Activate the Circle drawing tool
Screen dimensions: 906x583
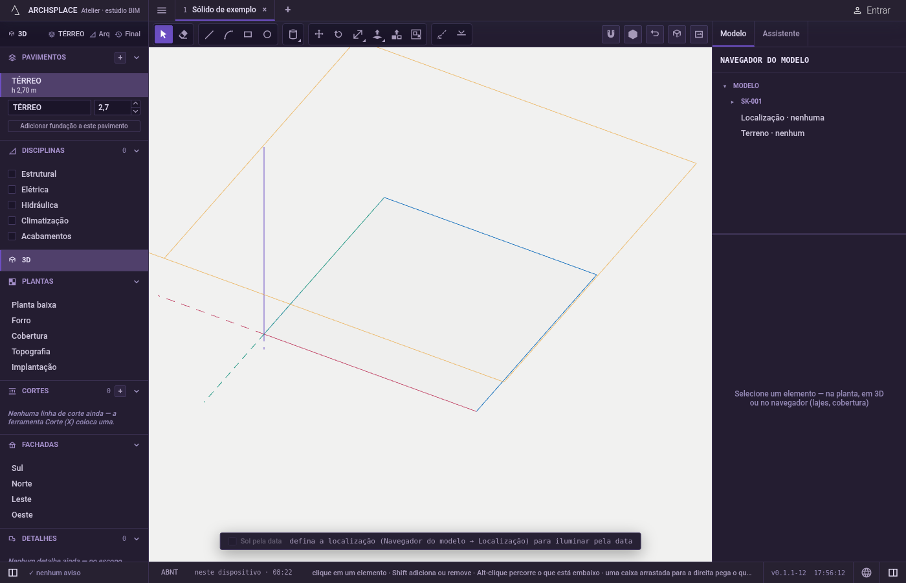(x=267, y=34)
